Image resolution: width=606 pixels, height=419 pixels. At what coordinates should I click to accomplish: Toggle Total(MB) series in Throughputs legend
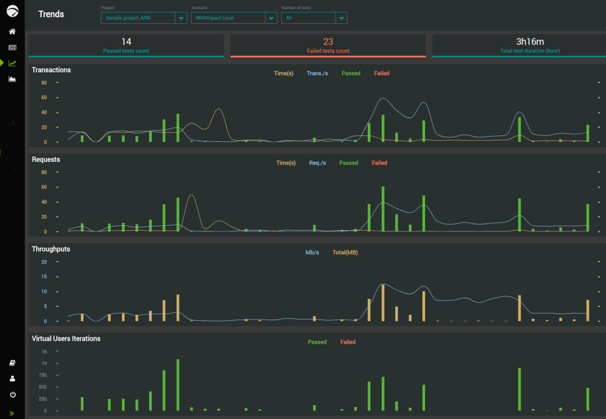(x=345, y=253)
